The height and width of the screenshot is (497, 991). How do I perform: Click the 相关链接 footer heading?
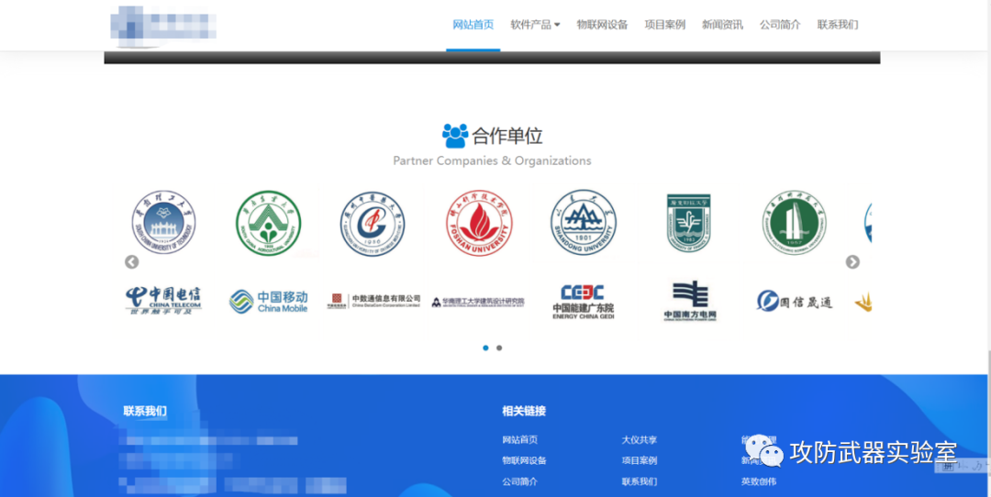[x=524, y=411]
